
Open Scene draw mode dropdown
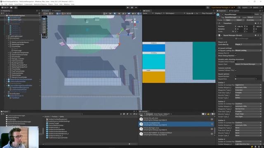pyautogui.click(x=105, y=14)
